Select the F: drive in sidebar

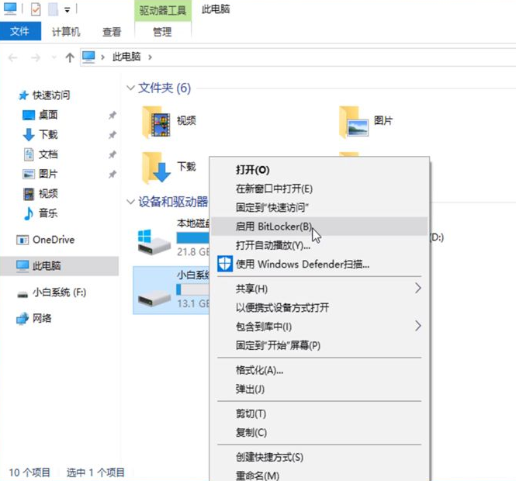(59, 292)
